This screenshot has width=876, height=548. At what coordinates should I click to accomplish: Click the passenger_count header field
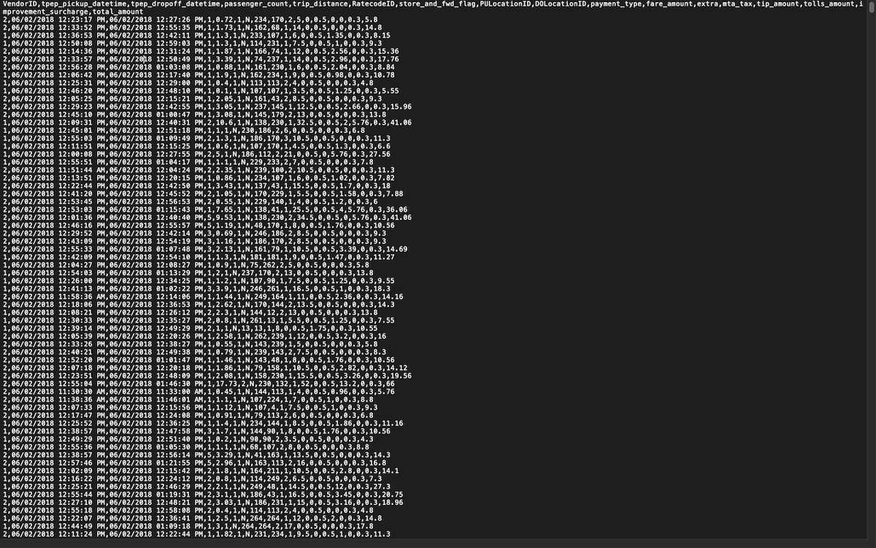(258, 5)
